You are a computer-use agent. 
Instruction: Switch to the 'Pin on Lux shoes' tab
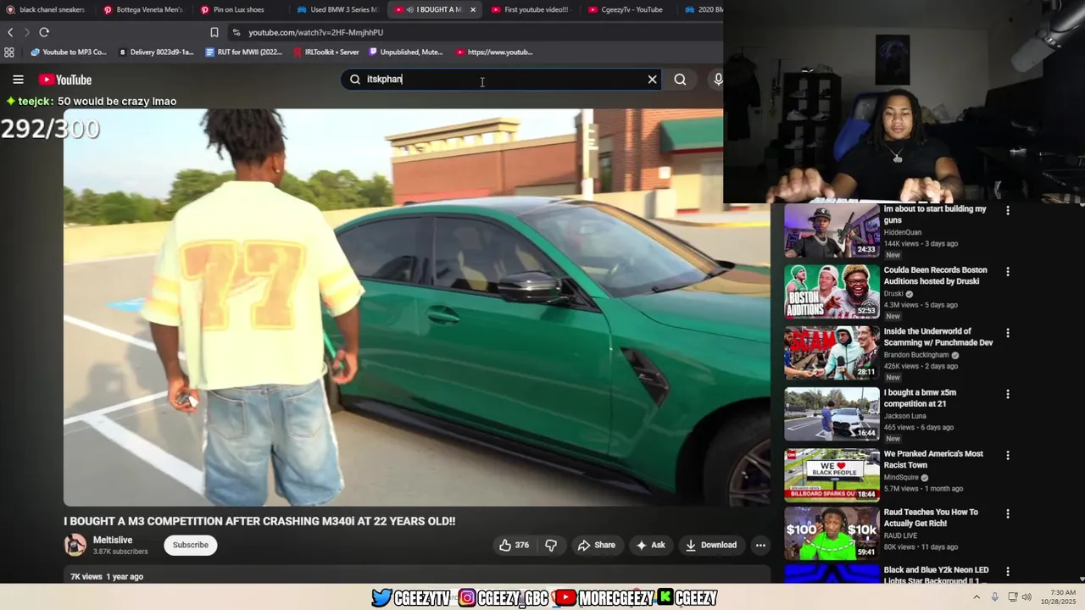(x=239, y=9)
